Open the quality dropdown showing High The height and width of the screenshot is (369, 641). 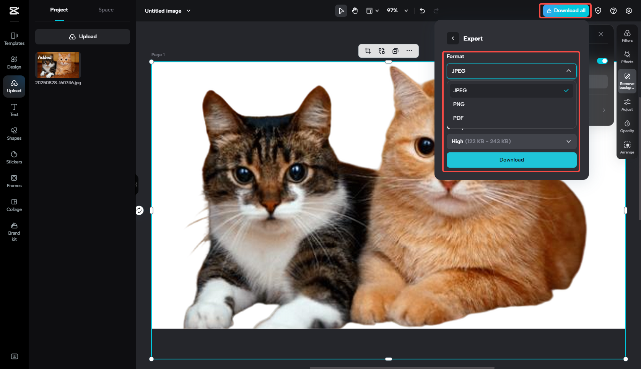pyautogui.click(x=511, y=141)
